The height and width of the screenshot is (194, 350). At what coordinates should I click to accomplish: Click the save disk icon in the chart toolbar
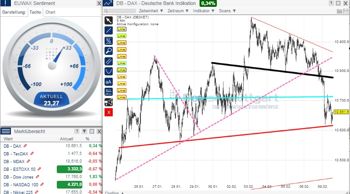(x=346, y=11)
